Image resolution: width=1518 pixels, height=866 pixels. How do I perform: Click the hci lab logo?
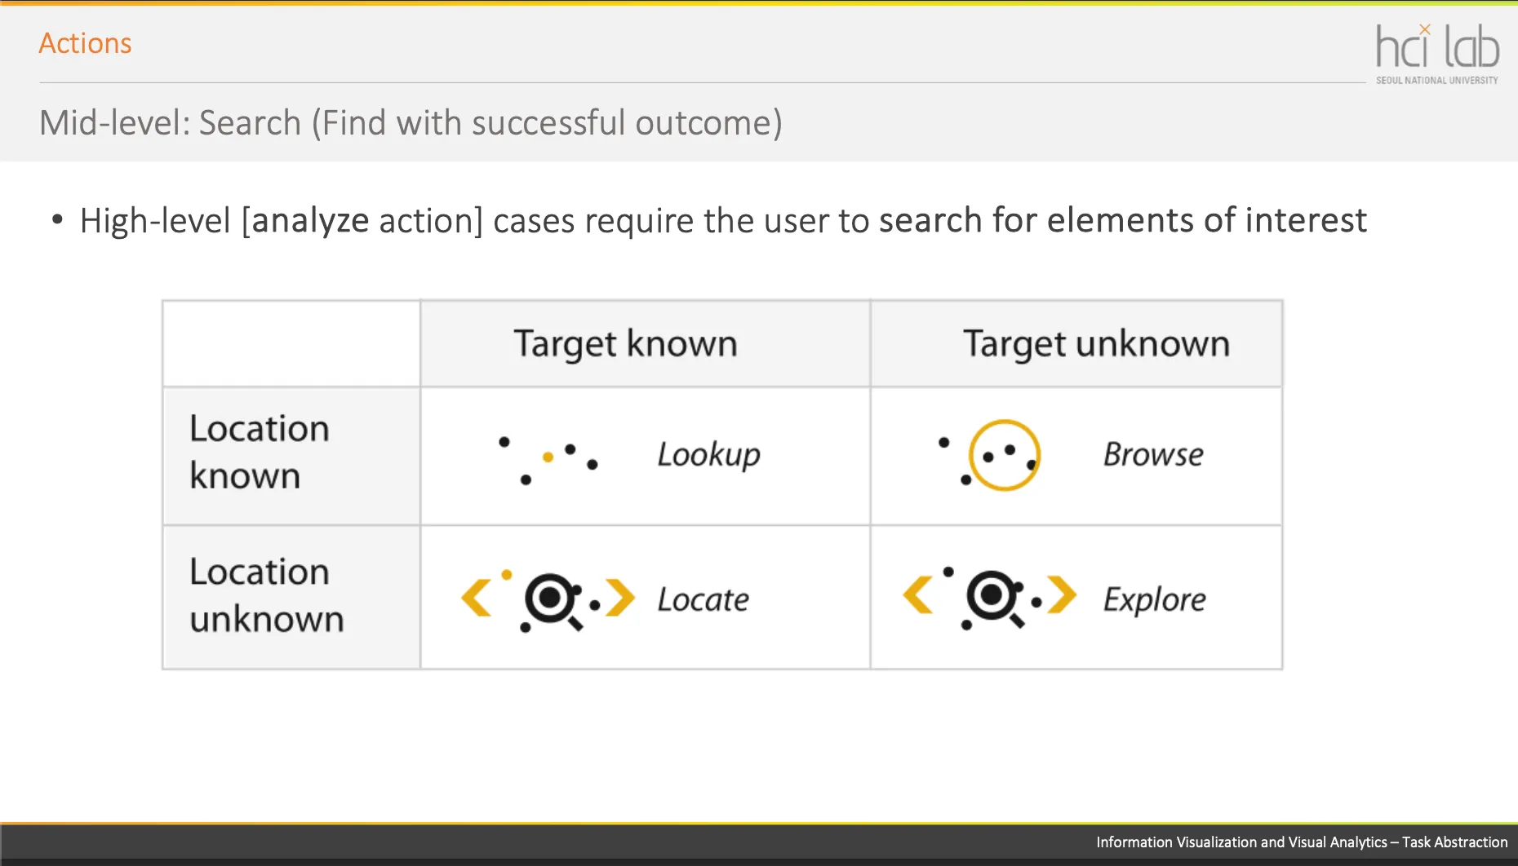(x=1437, y=54)
